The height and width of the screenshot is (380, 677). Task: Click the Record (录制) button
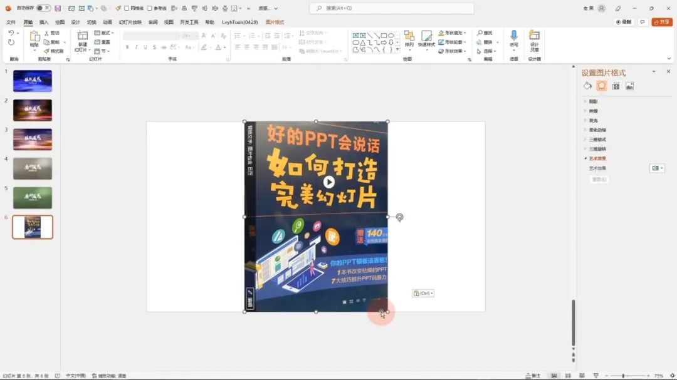click(x=624, y=22)
